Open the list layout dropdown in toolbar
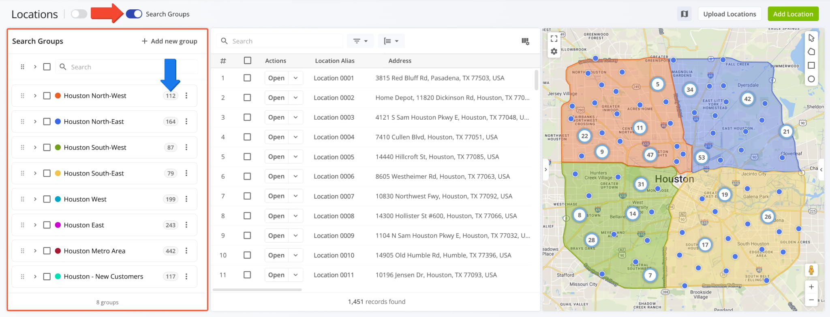Image resolution: width=830 pixels, height=317 pixels. (x=391, y=41)
